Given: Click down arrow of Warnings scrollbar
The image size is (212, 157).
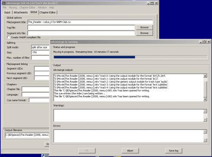Looking at the screenshot, I should click(205, 120).
